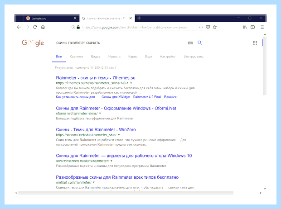The height and width of the screenshot is (209, 281).
Task: Close the Google search results tab
Action: point(131,18)
